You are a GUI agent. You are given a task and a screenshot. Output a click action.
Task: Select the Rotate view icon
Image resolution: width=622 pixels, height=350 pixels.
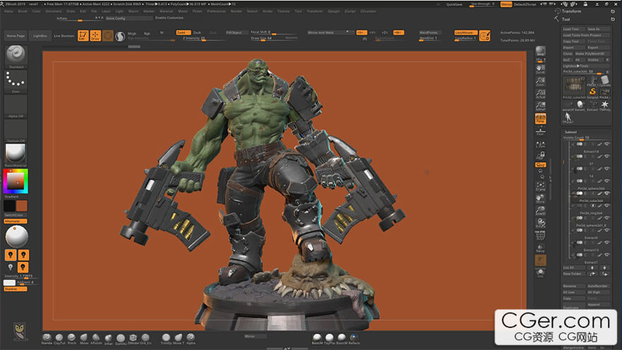tap(540, 223)
